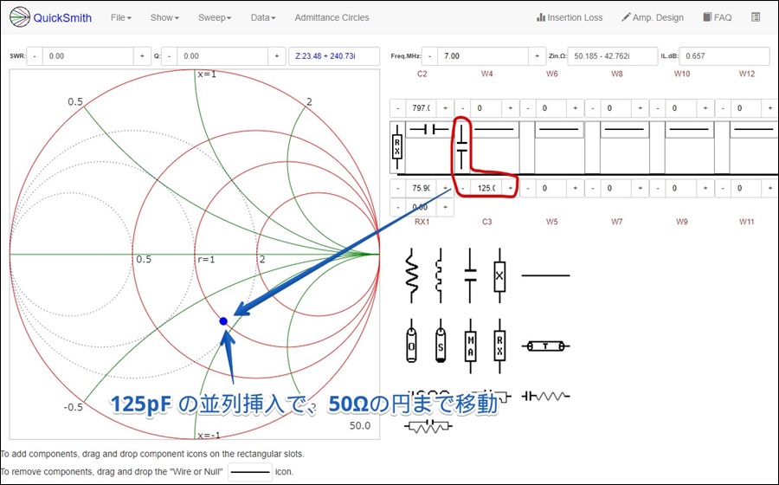The height and width of the screenshot is (485, 779).
Task: Click the C2 series capacitor slot
Action: [x=428, y=130]
